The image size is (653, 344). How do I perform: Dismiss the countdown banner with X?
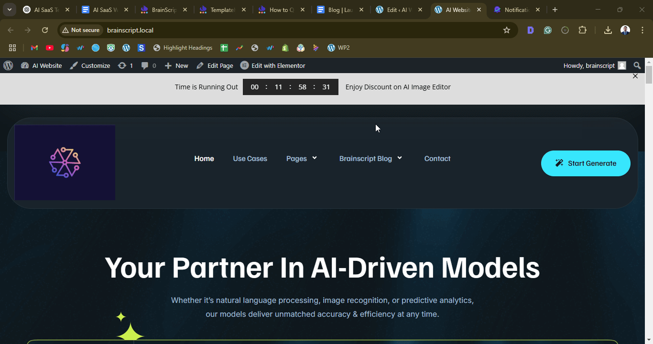click(x=635, y=76)
